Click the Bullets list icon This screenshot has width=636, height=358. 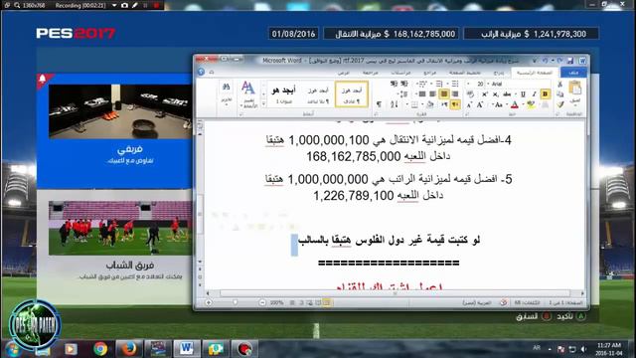[455, 84]
